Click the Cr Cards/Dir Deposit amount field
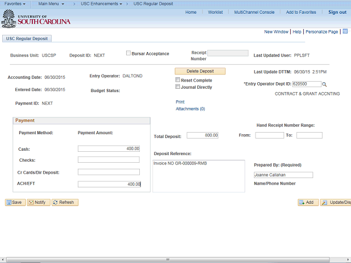351x263 pixels. click(109, 172)
